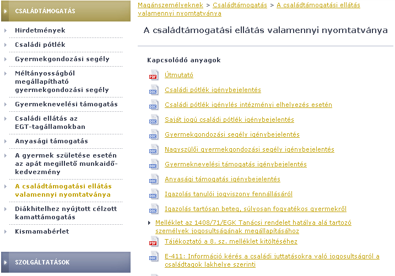
Task: Open the Gyermekgondozási segély igénybejelentés link
Action: click(232, 134)
